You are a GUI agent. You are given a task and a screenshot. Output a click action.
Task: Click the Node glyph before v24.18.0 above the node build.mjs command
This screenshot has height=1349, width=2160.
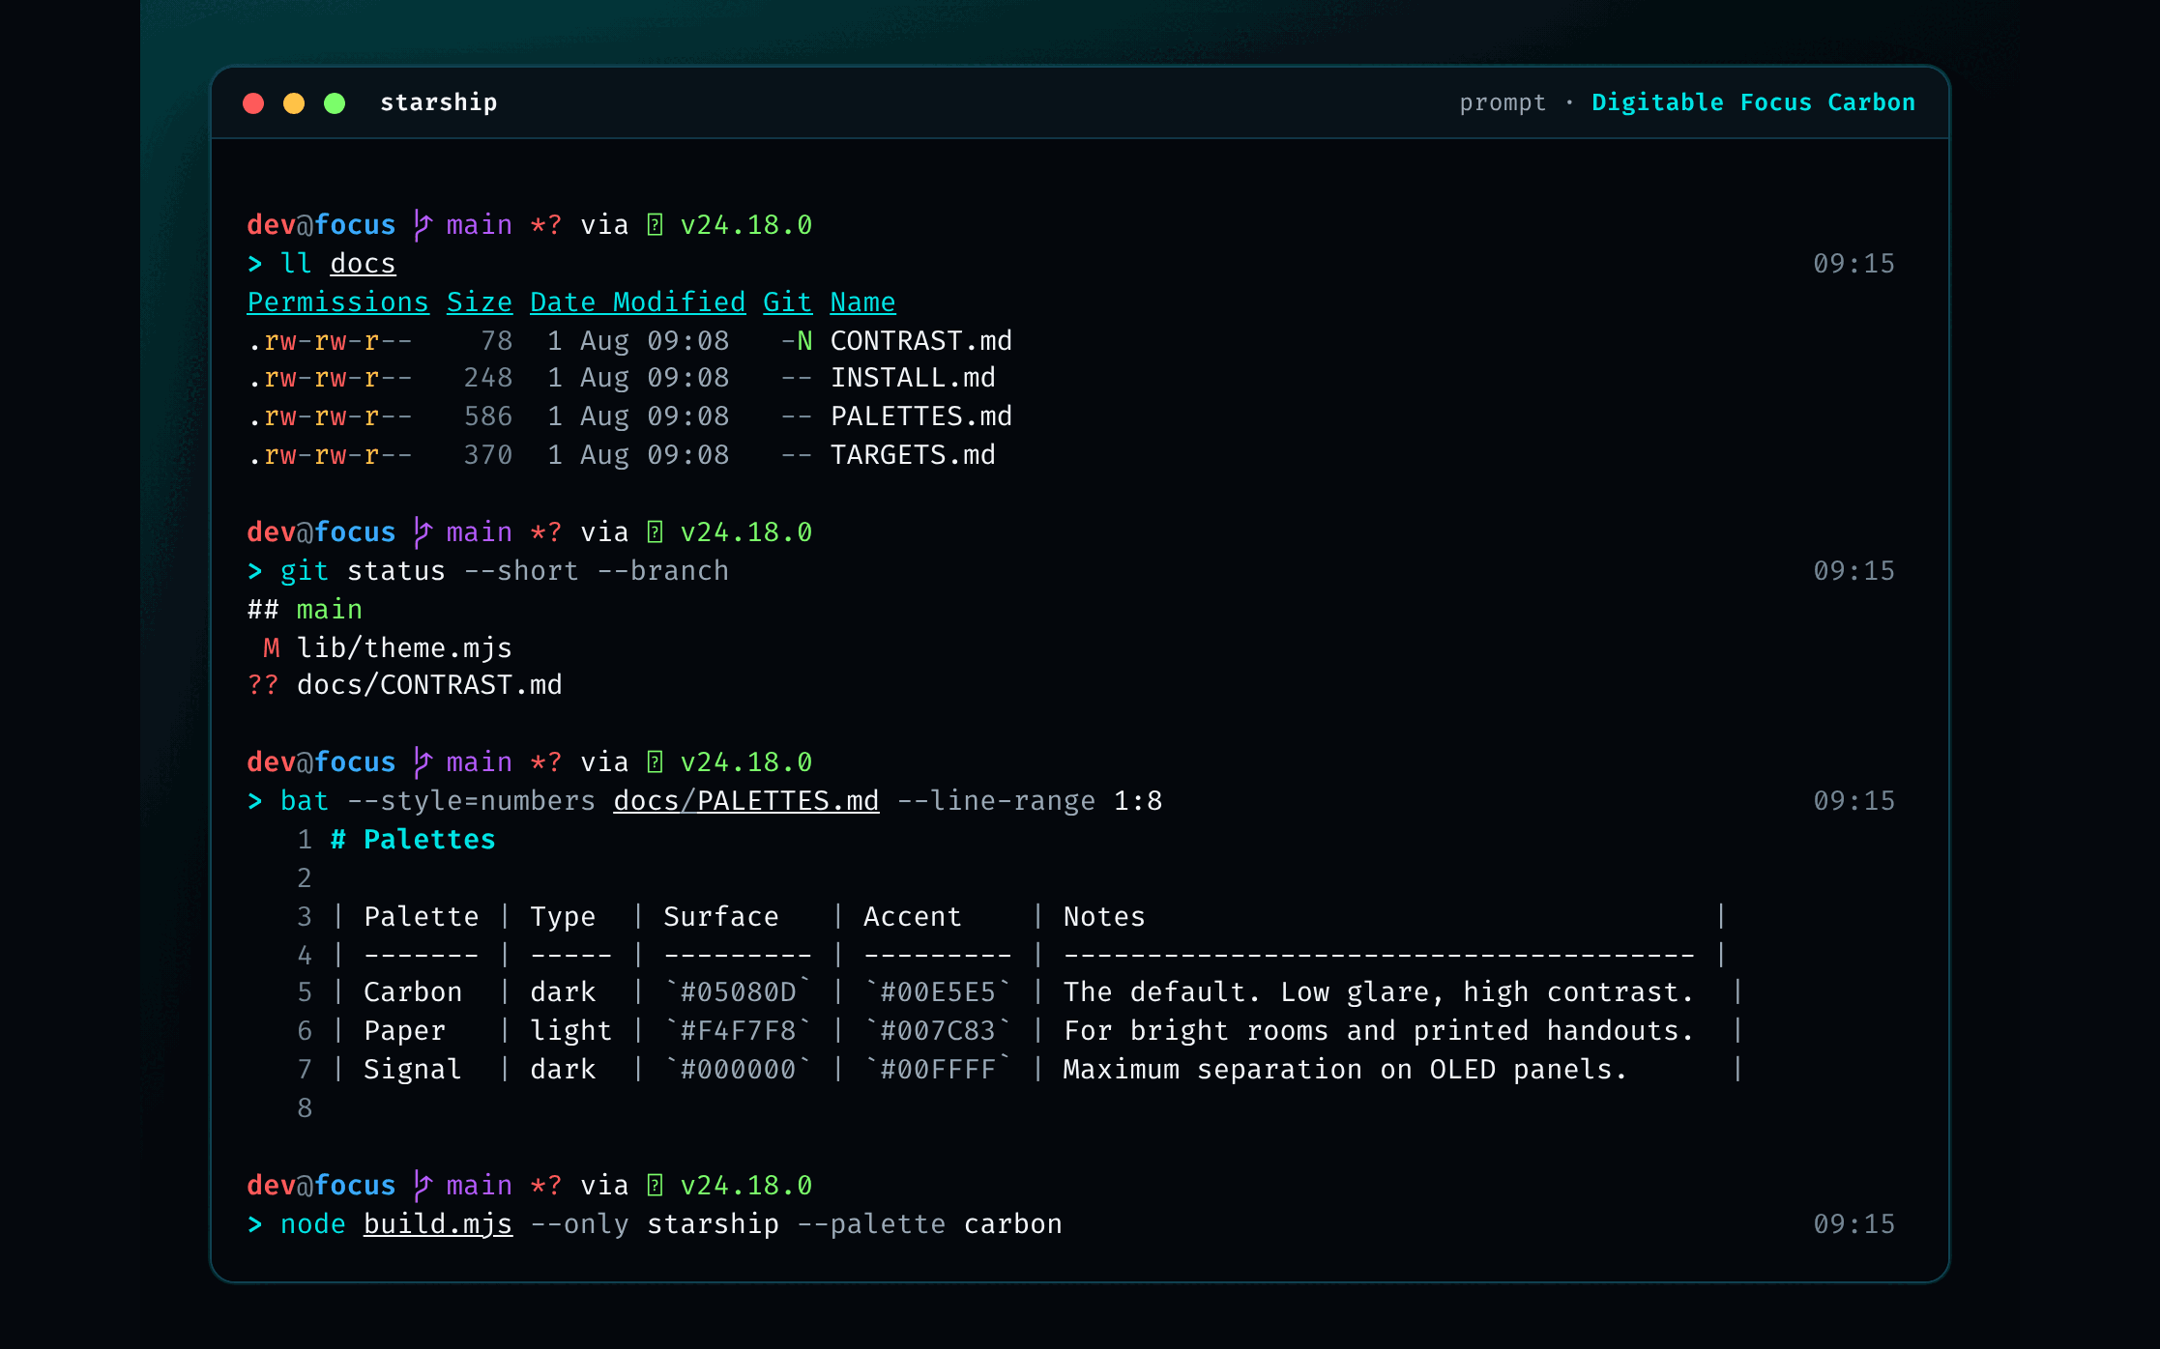[655, 1186]
